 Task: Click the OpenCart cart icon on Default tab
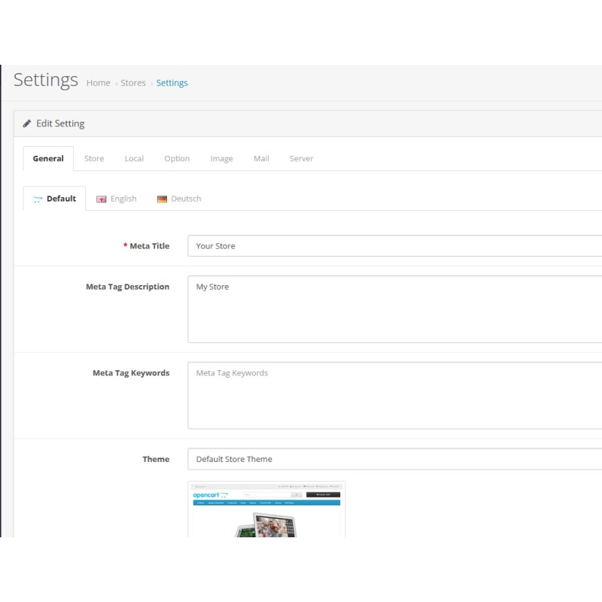(38, 199)
